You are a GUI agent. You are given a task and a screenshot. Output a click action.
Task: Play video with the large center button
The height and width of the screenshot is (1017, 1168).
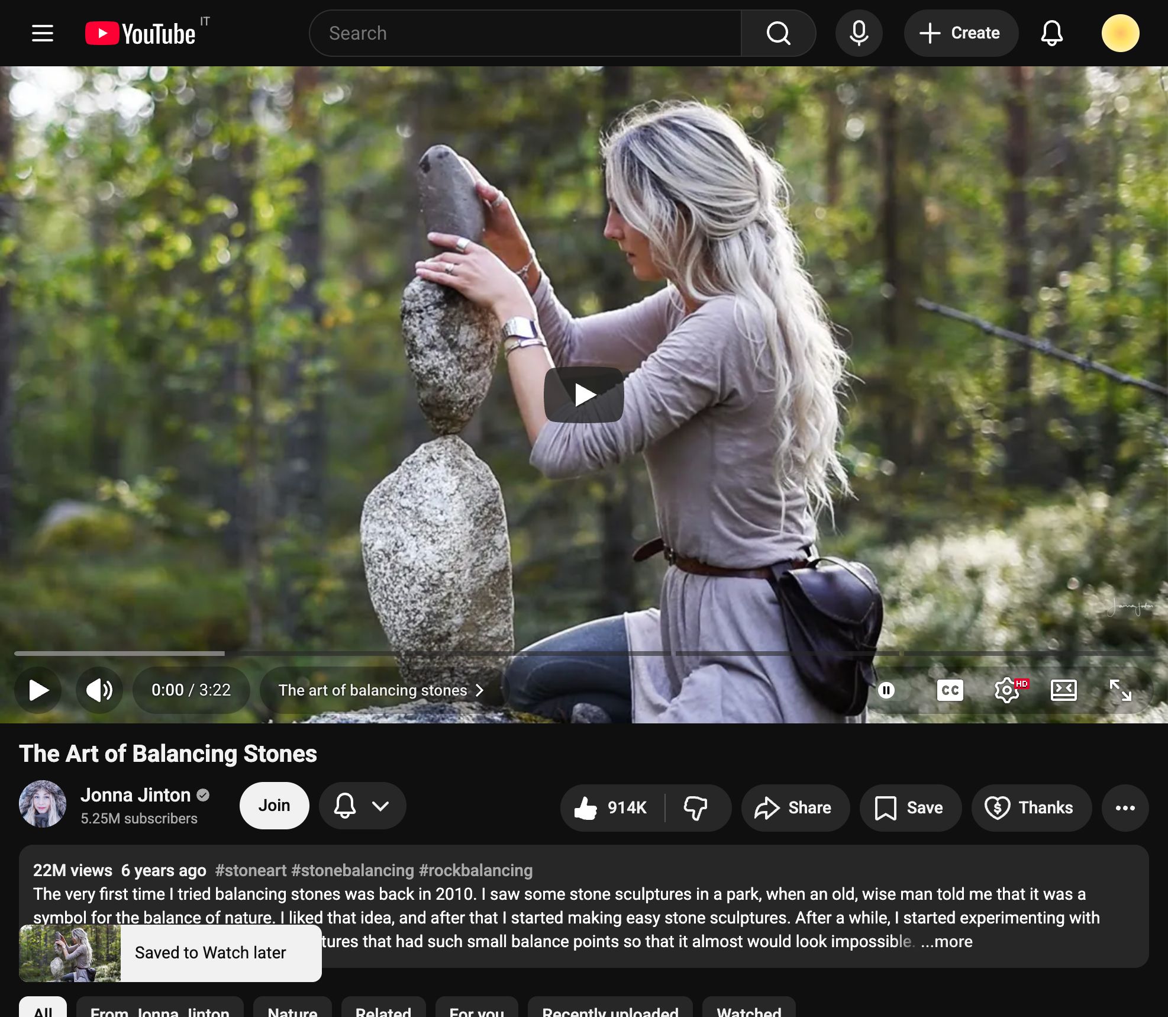click(x=584, y=395)
